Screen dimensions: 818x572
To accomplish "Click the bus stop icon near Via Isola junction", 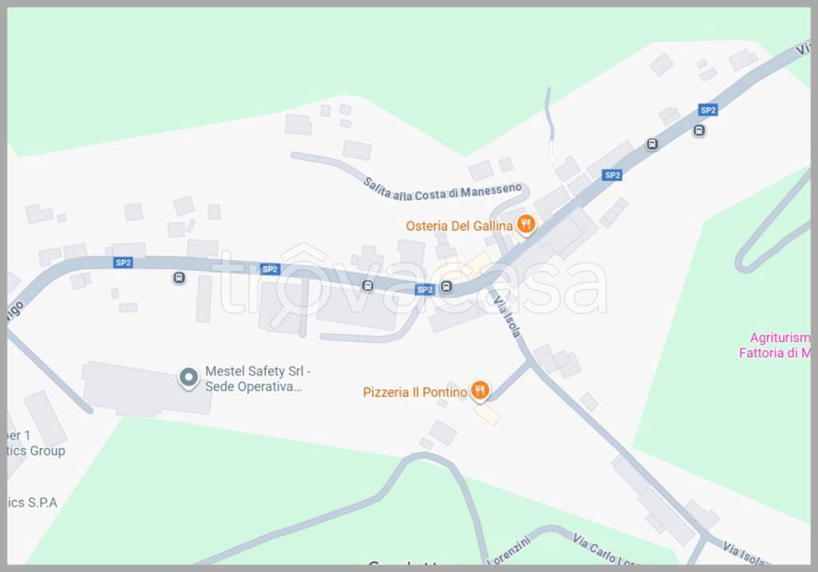I will [447, 287].
